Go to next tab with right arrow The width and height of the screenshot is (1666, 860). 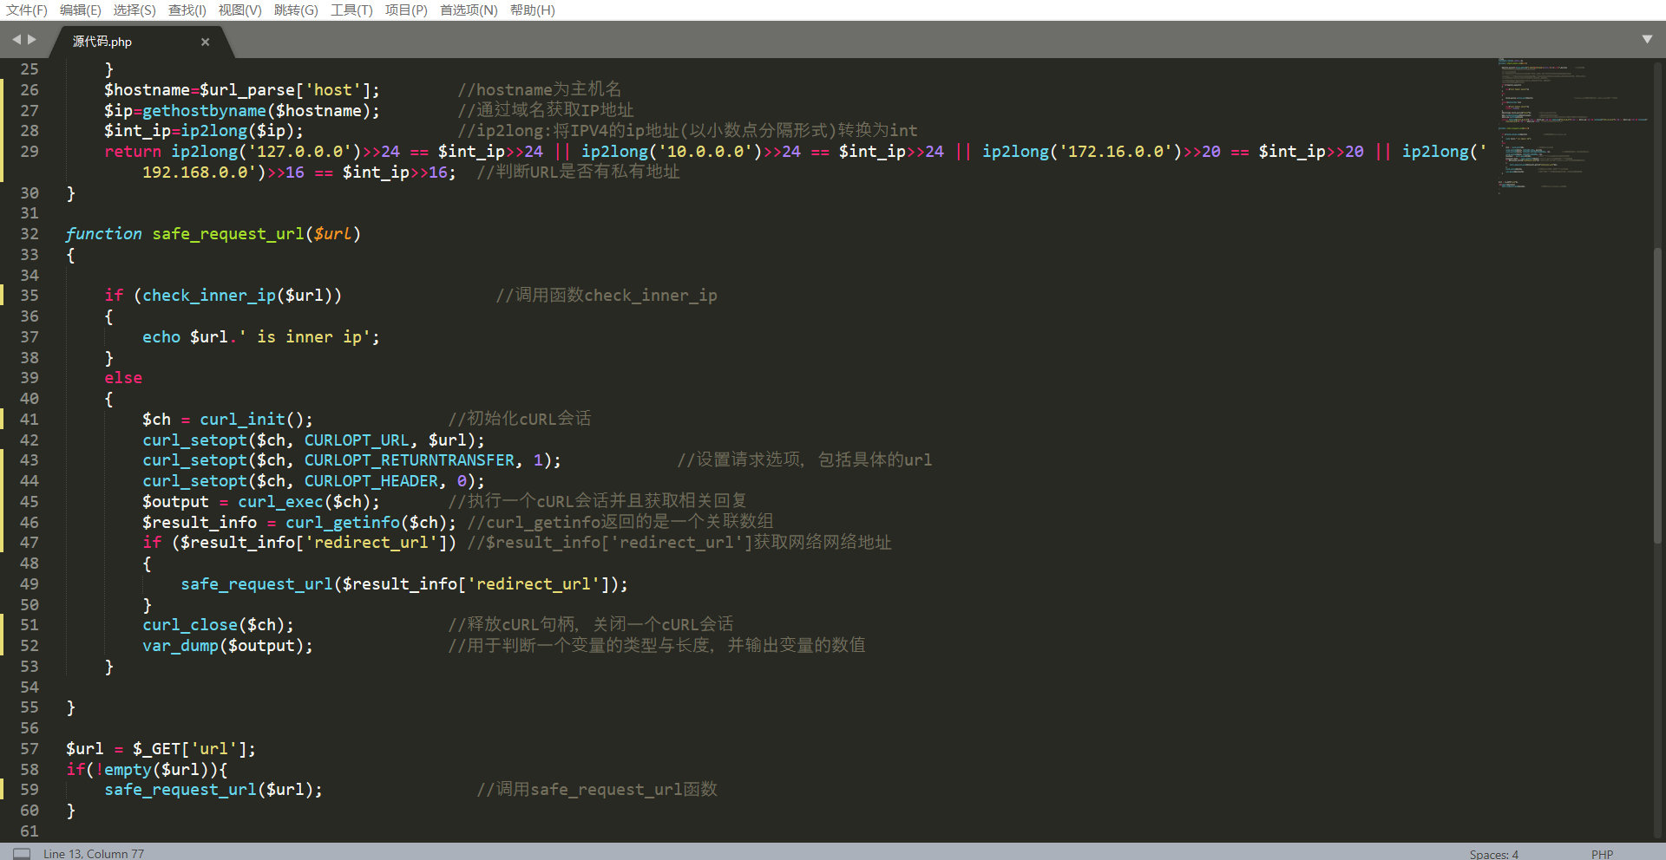pos(32,39)
